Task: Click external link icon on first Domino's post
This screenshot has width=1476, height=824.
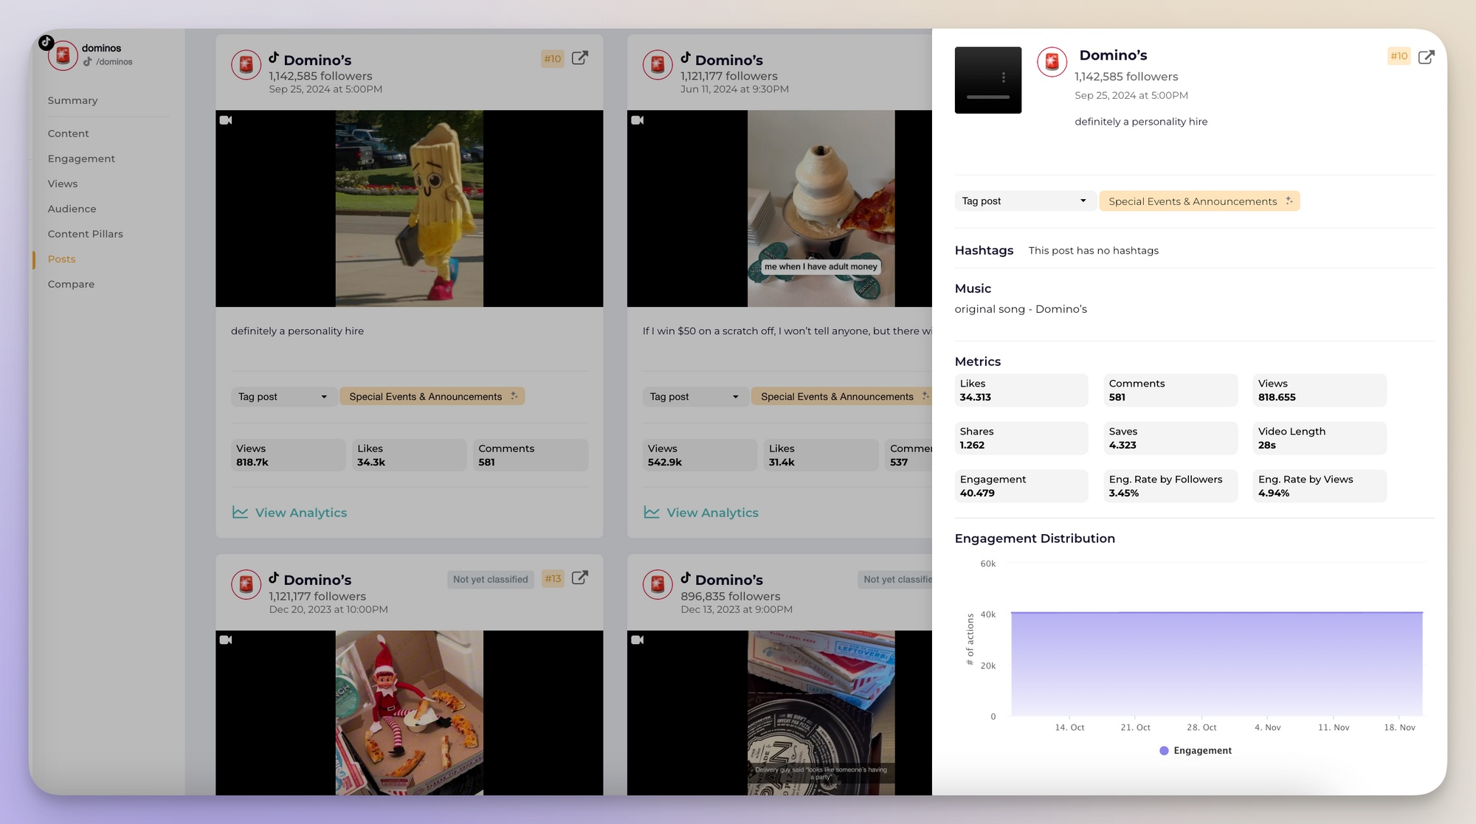Action: pyautogui.click(x=580, y=58)
